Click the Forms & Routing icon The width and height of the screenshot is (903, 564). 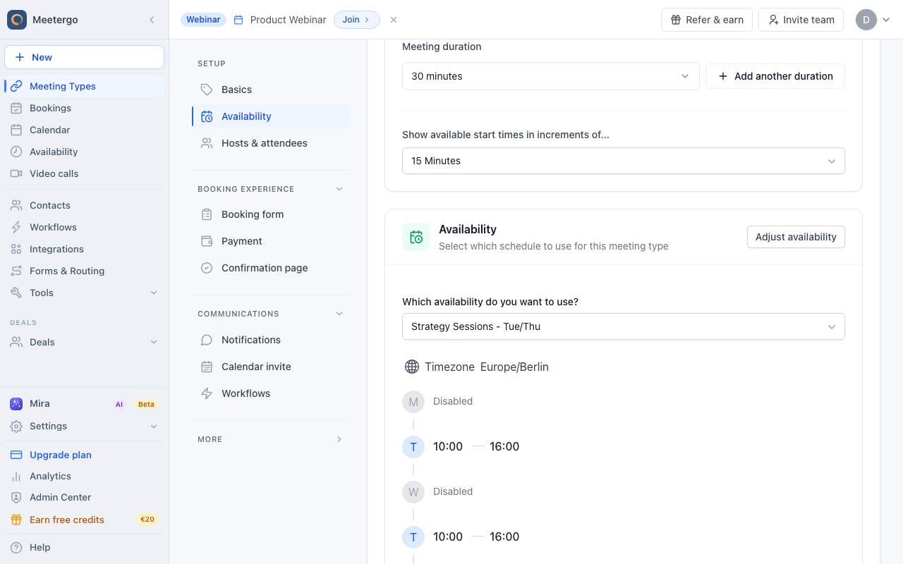[16, 271]
